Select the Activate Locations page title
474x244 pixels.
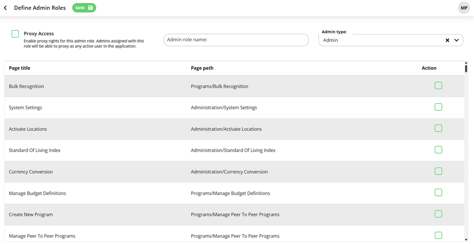click(28, 129)
